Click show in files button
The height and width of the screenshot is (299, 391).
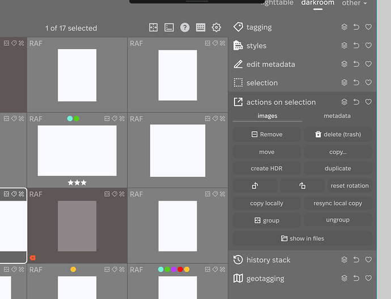(x=302, y=239)
